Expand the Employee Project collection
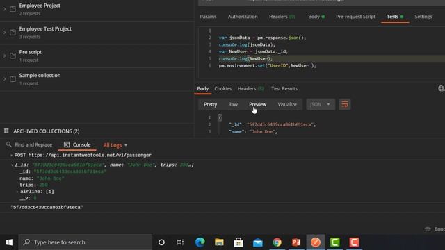Image resolution: width=445 pixels, height=250 pixels. (4, 9)
